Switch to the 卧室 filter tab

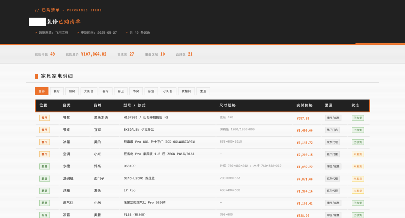coord(151,91)
